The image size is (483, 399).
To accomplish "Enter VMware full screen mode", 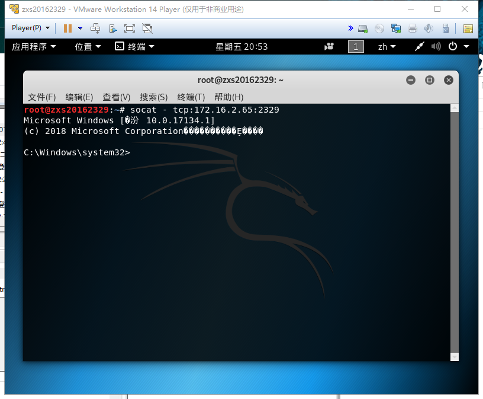I will tap(130, 28).
